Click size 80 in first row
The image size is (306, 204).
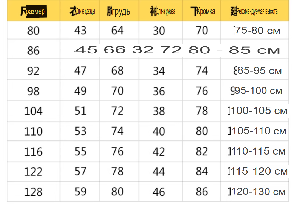point(33,31)
